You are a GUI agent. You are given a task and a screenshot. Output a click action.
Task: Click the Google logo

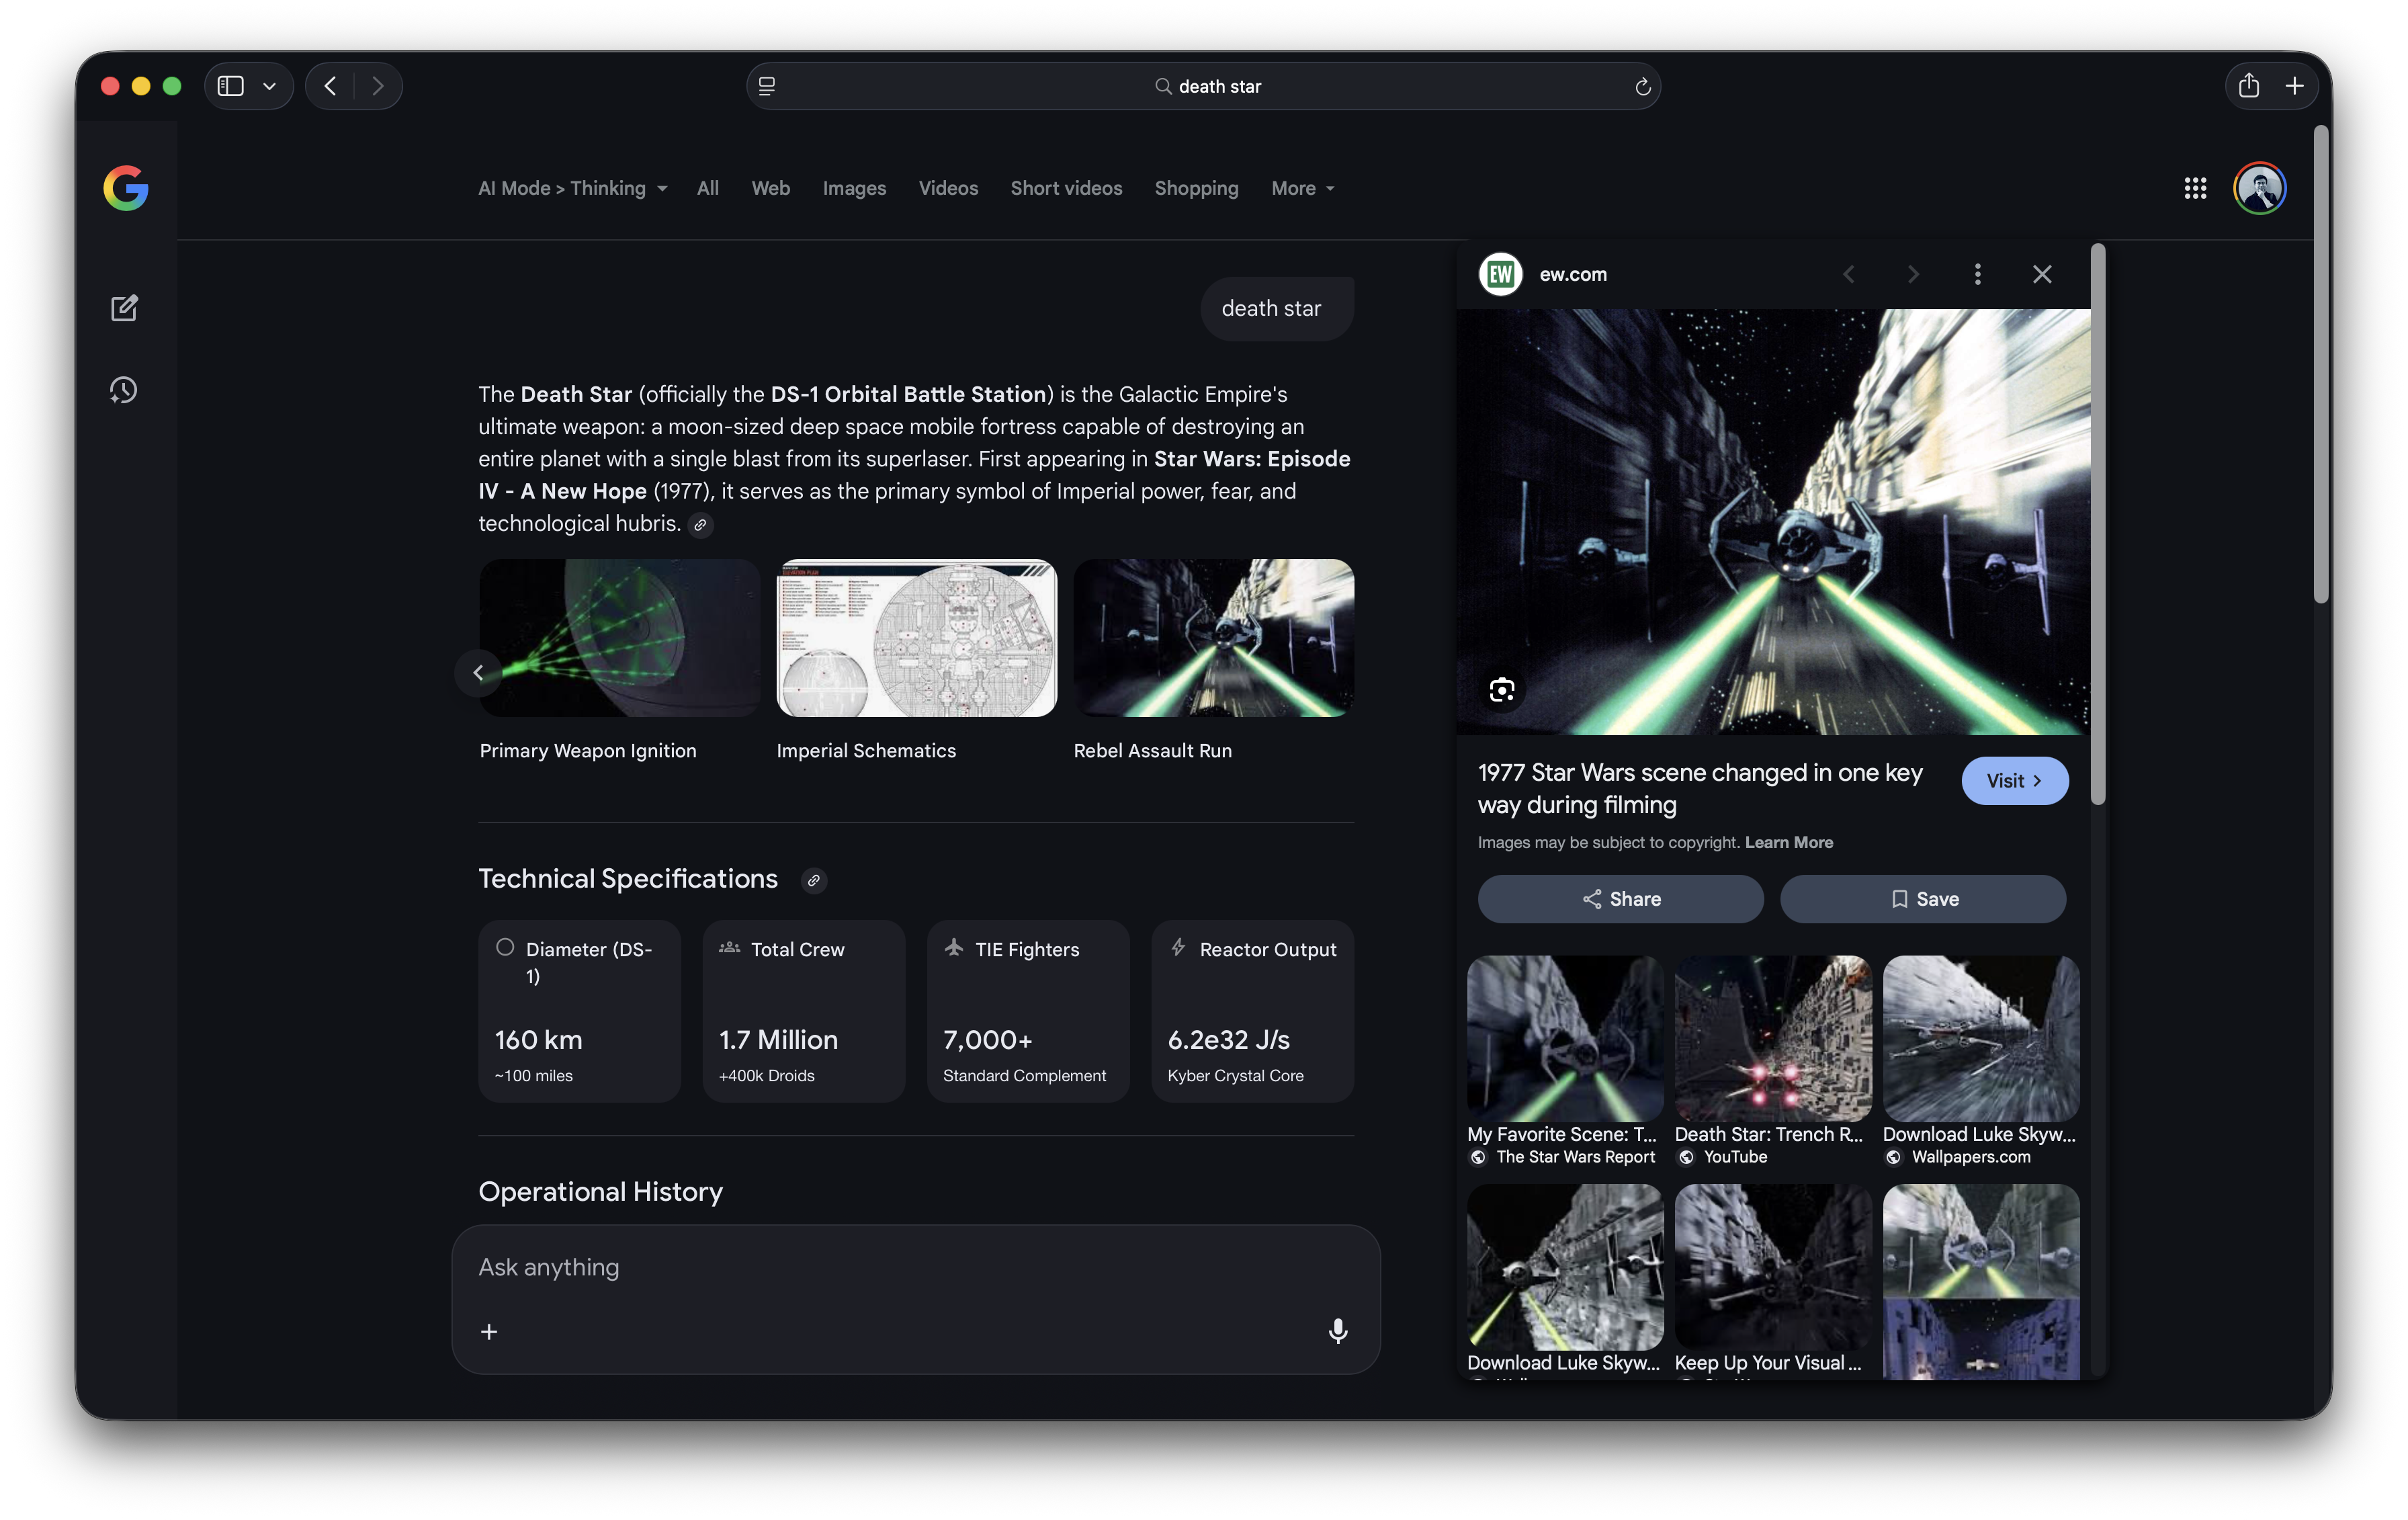coord(126,188)
